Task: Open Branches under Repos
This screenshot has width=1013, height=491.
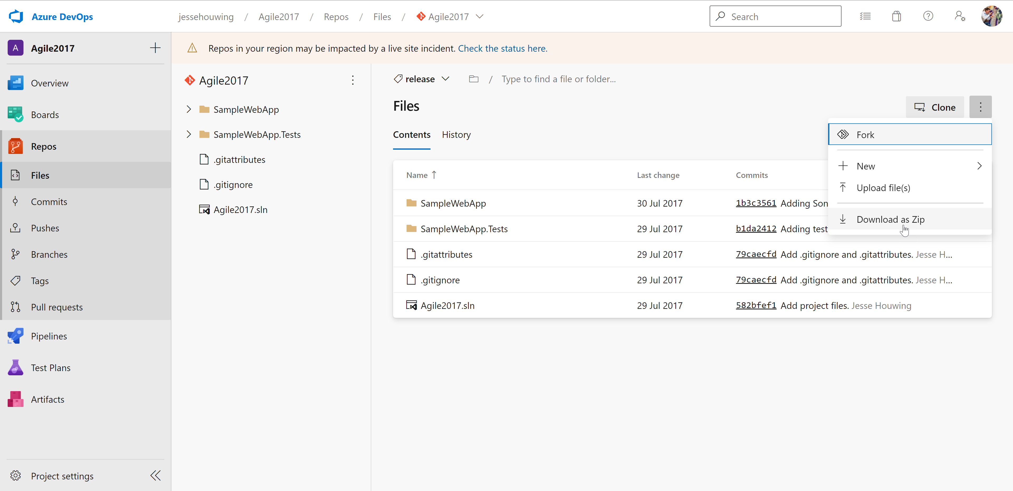Action: 86,254
